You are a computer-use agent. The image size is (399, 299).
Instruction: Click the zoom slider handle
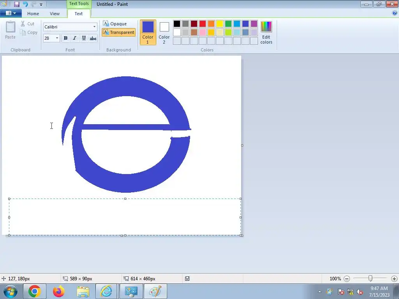(x=371, y=278)
